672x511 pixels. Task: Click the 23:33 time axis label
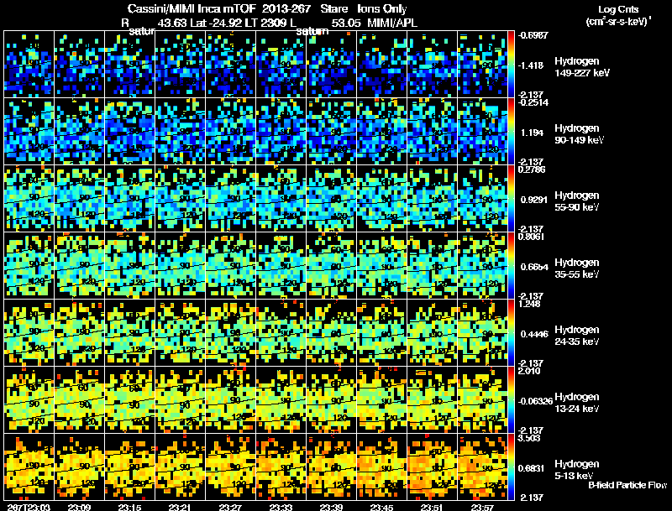pos(281,507)
